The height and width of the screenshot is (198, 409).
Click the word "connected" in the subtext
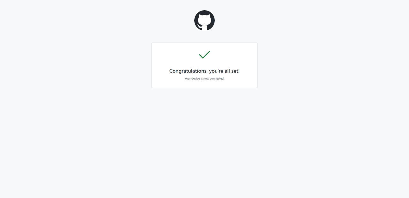pyautogui.click(x=217, y=79)
